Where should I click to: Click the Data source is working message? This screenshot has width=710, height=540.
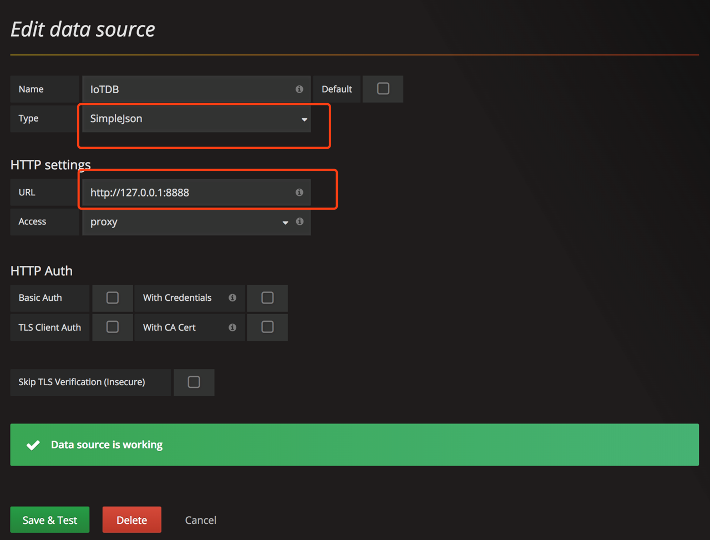click(106, 445)
